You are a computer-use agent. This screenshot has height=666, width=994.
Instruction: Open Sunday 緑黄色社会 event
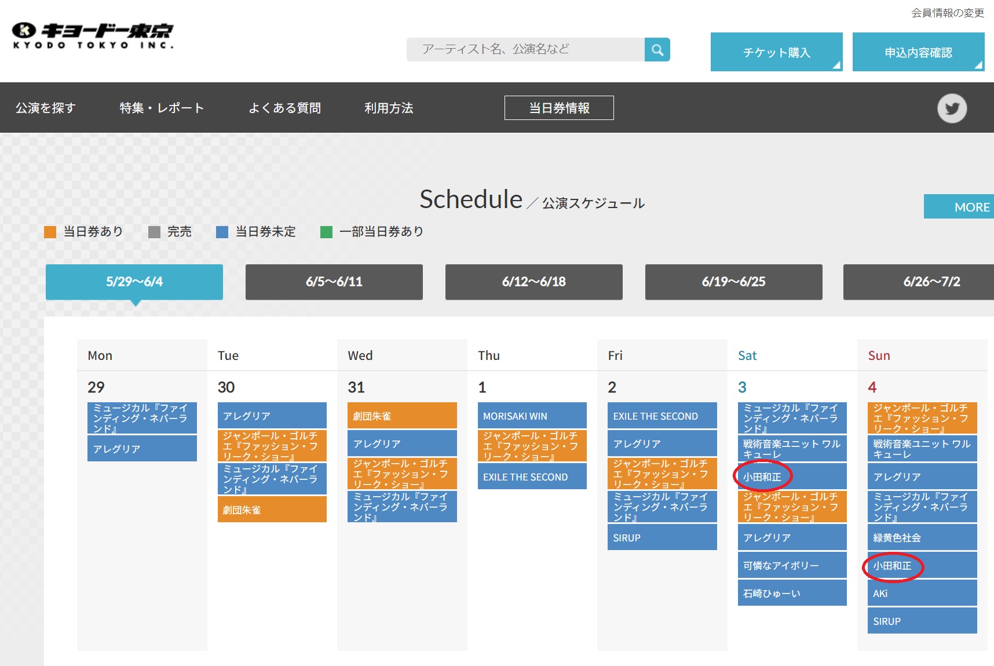(922, 537)
